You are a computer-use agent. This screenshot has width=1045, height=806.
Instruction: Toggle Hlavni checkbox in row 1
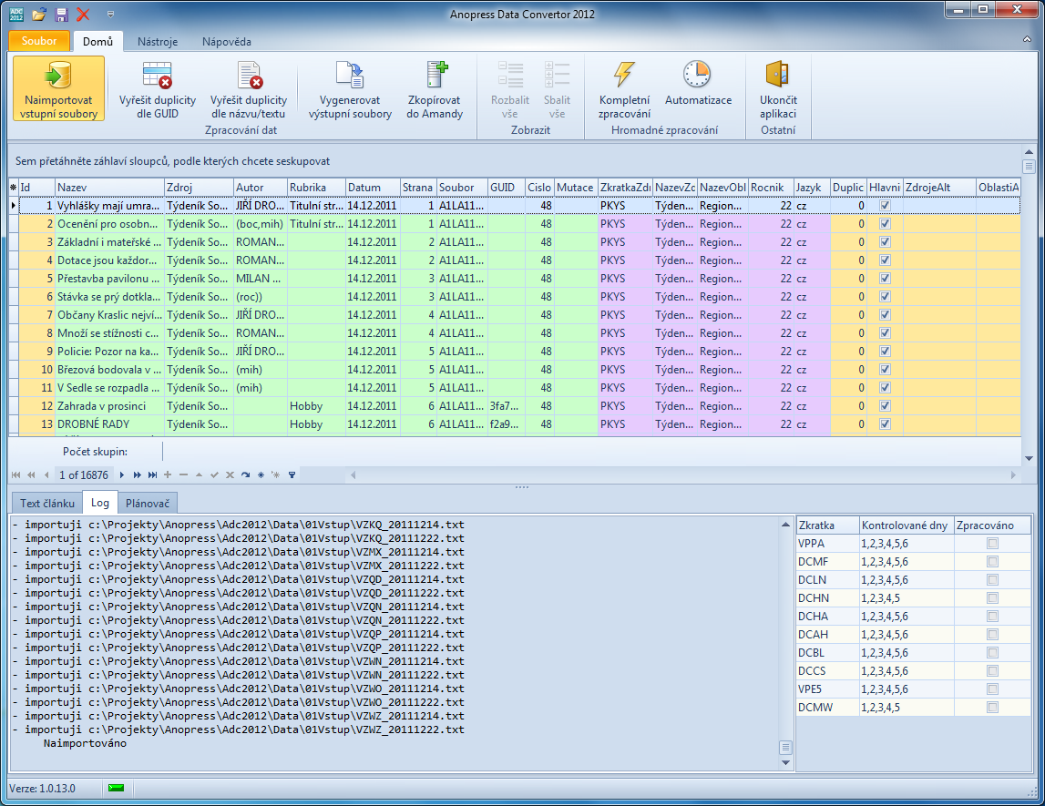[x=885, y=206]
